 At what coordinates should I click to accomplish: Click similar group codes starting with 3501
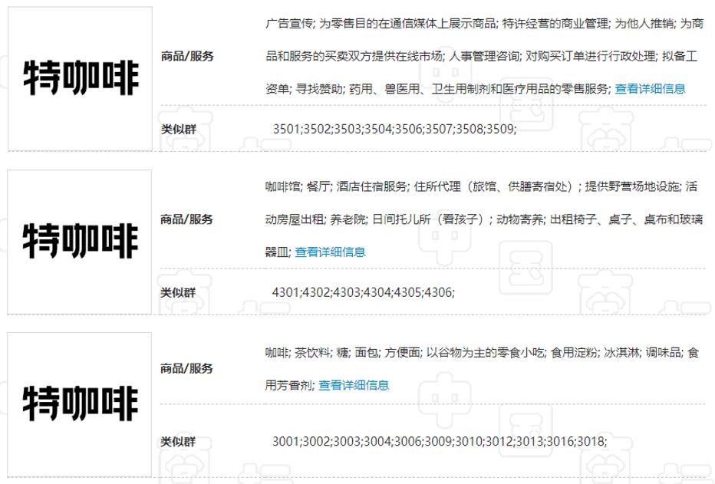click(394, 130)
